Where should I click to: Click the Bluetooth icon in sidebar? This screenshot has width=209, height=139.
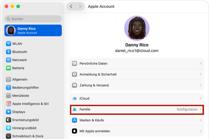tap(8, 52)
